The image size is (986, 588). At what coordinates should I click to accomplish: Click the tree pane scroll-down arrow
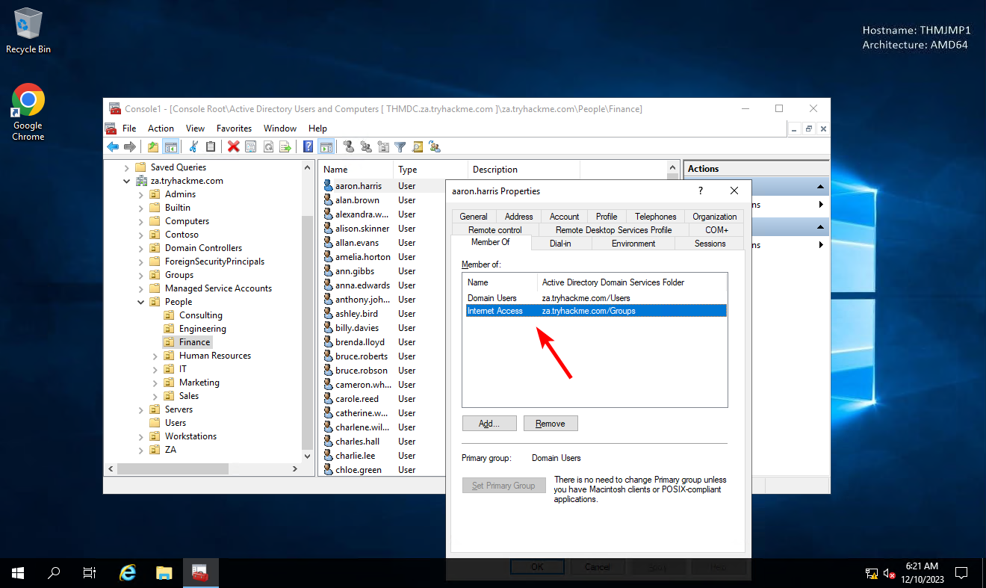307,455
